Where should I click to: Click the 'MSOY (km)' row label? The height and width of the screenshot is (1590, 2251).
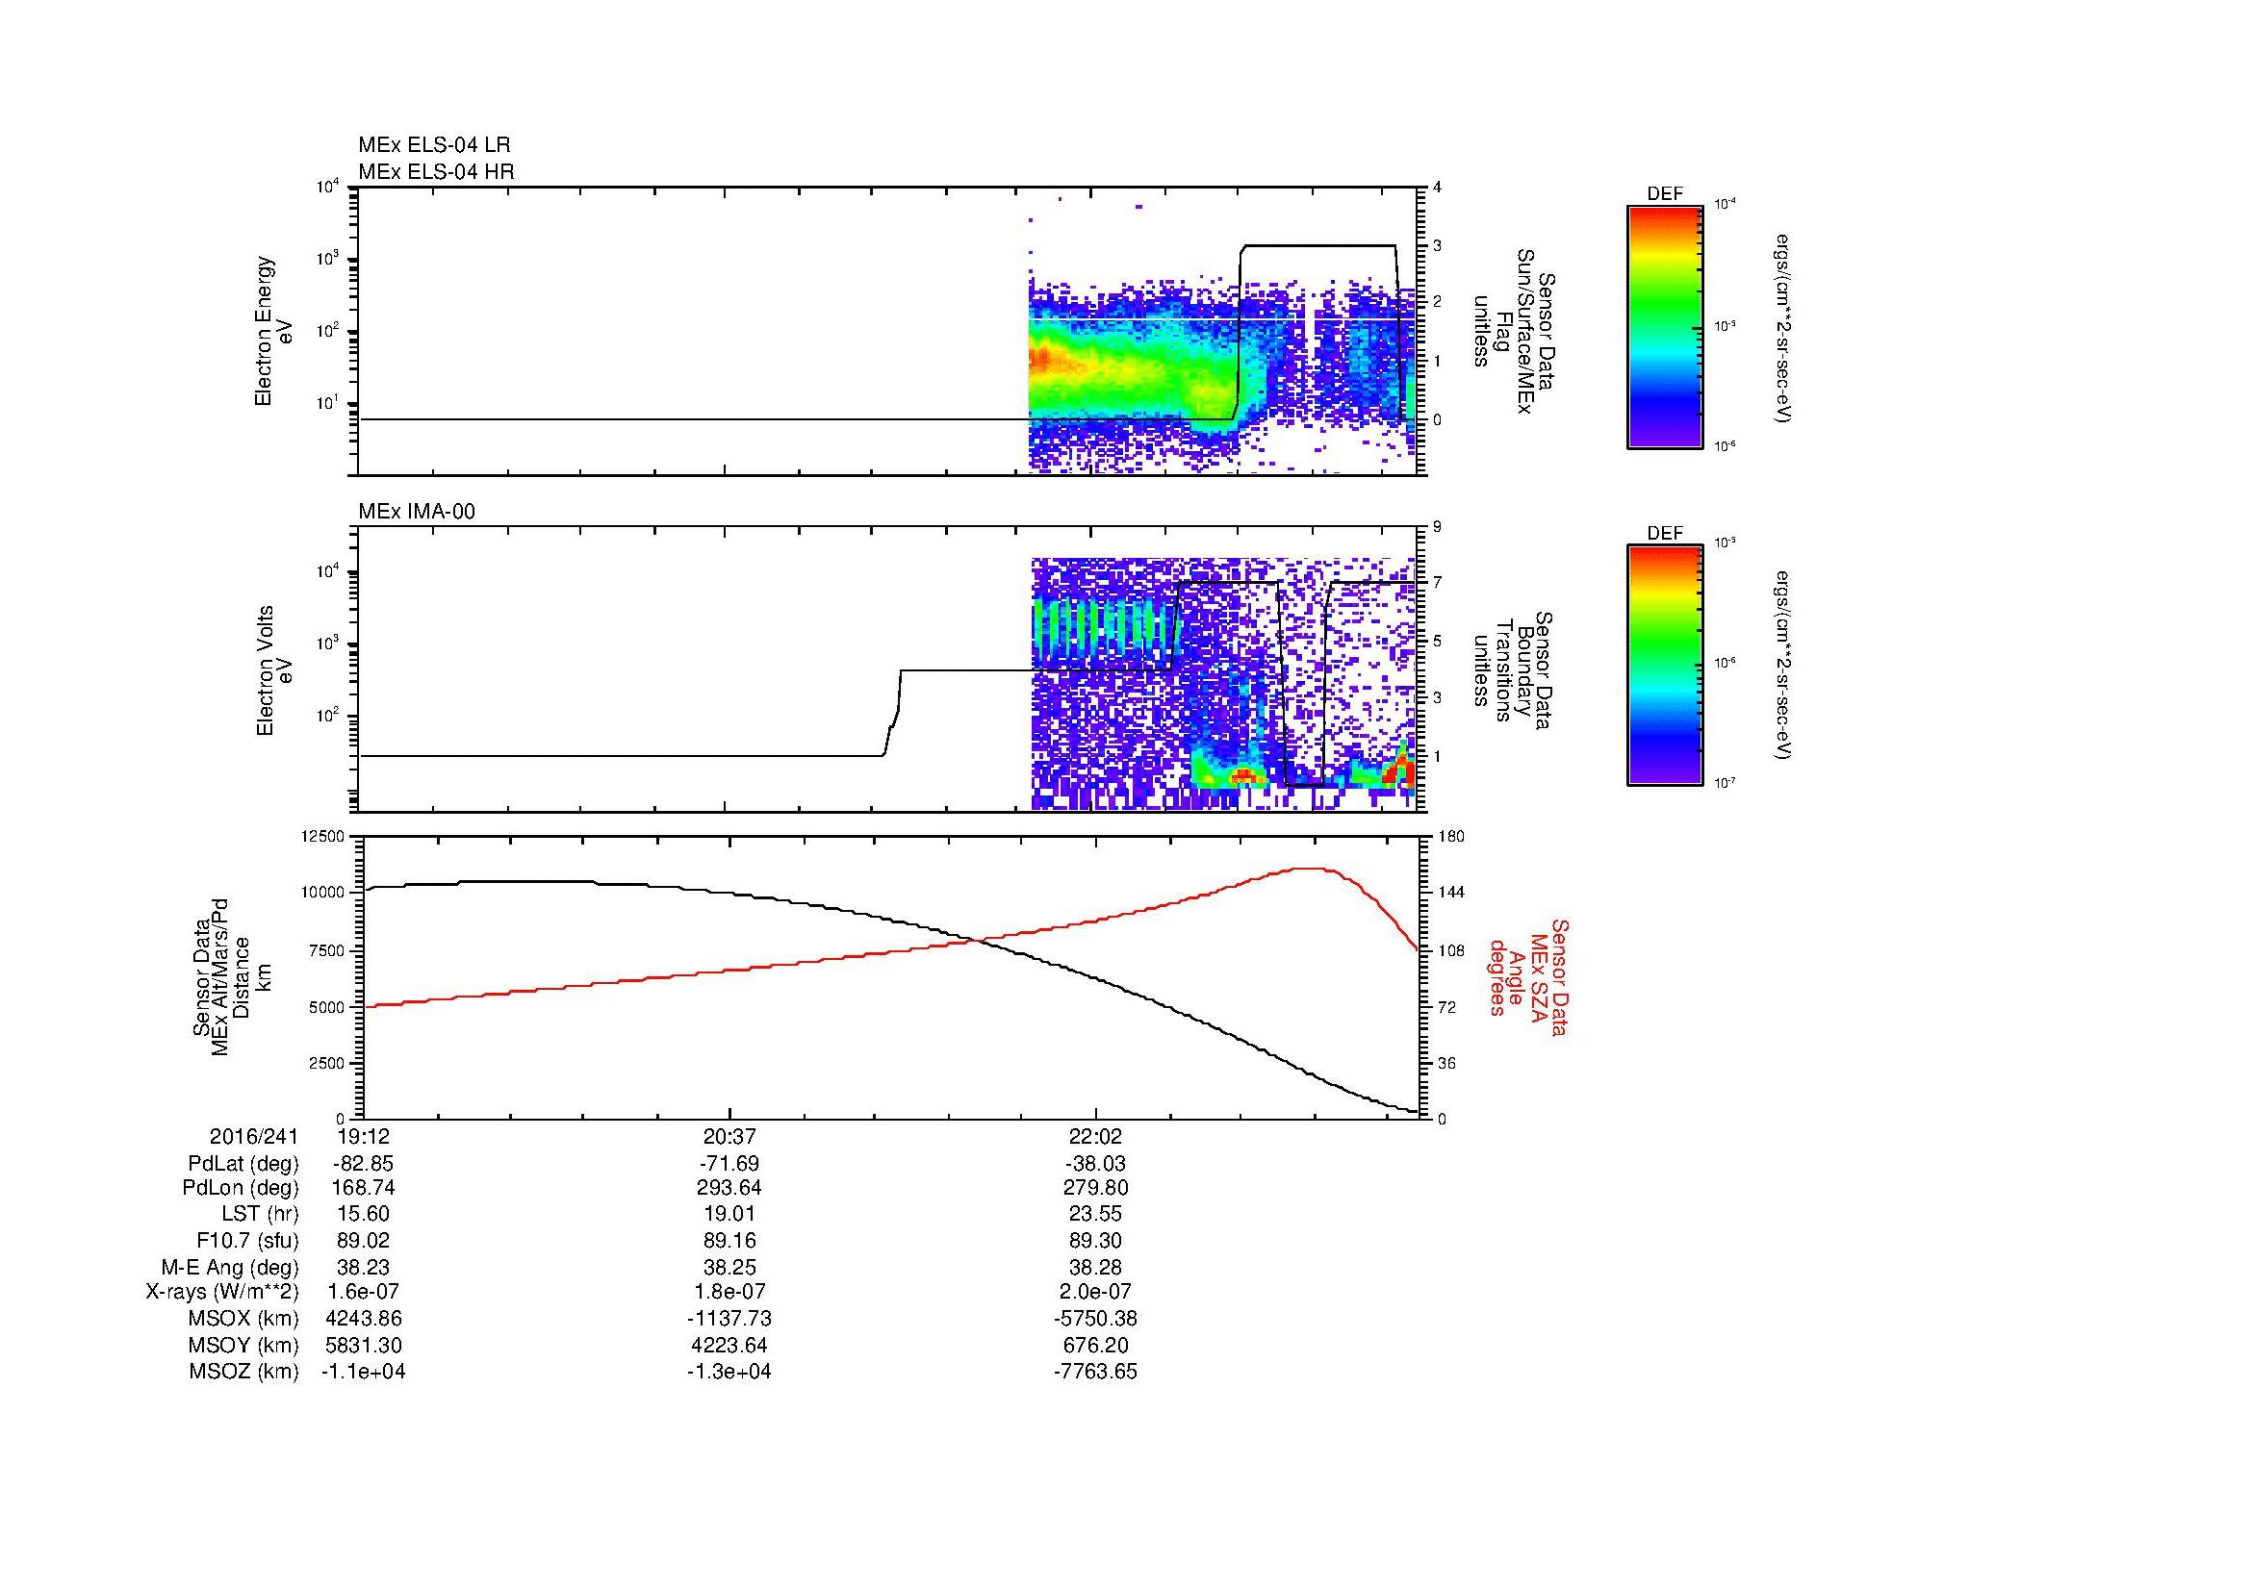coord(244,1345)
